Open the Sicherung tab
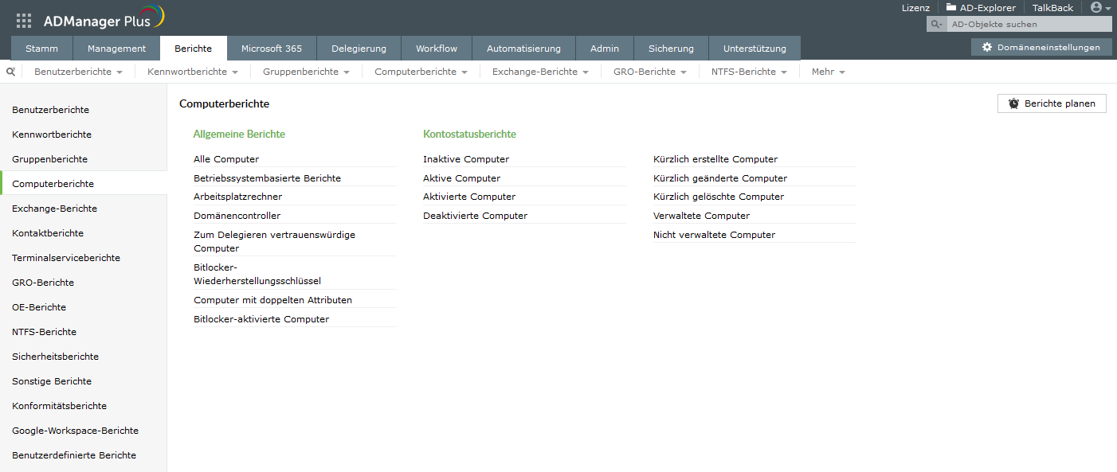The image size is (1117, 472). tap(671, 49)
